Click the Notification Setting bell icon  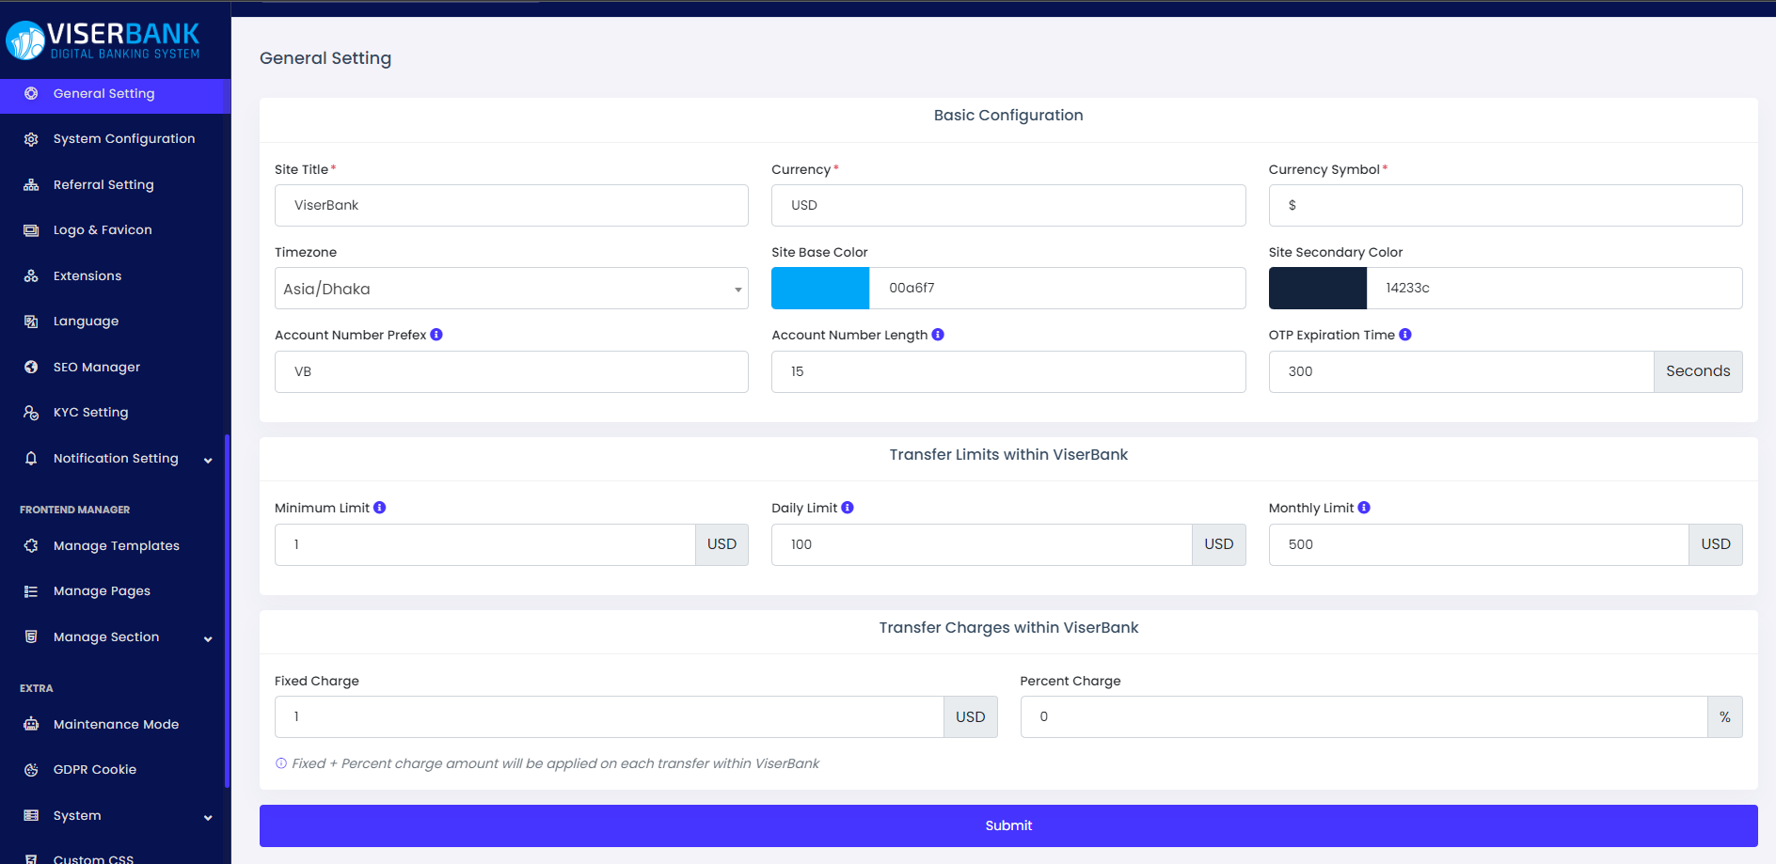[x=31, y=459]
